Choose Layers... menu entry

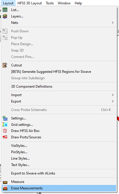(x=59, y=16)
